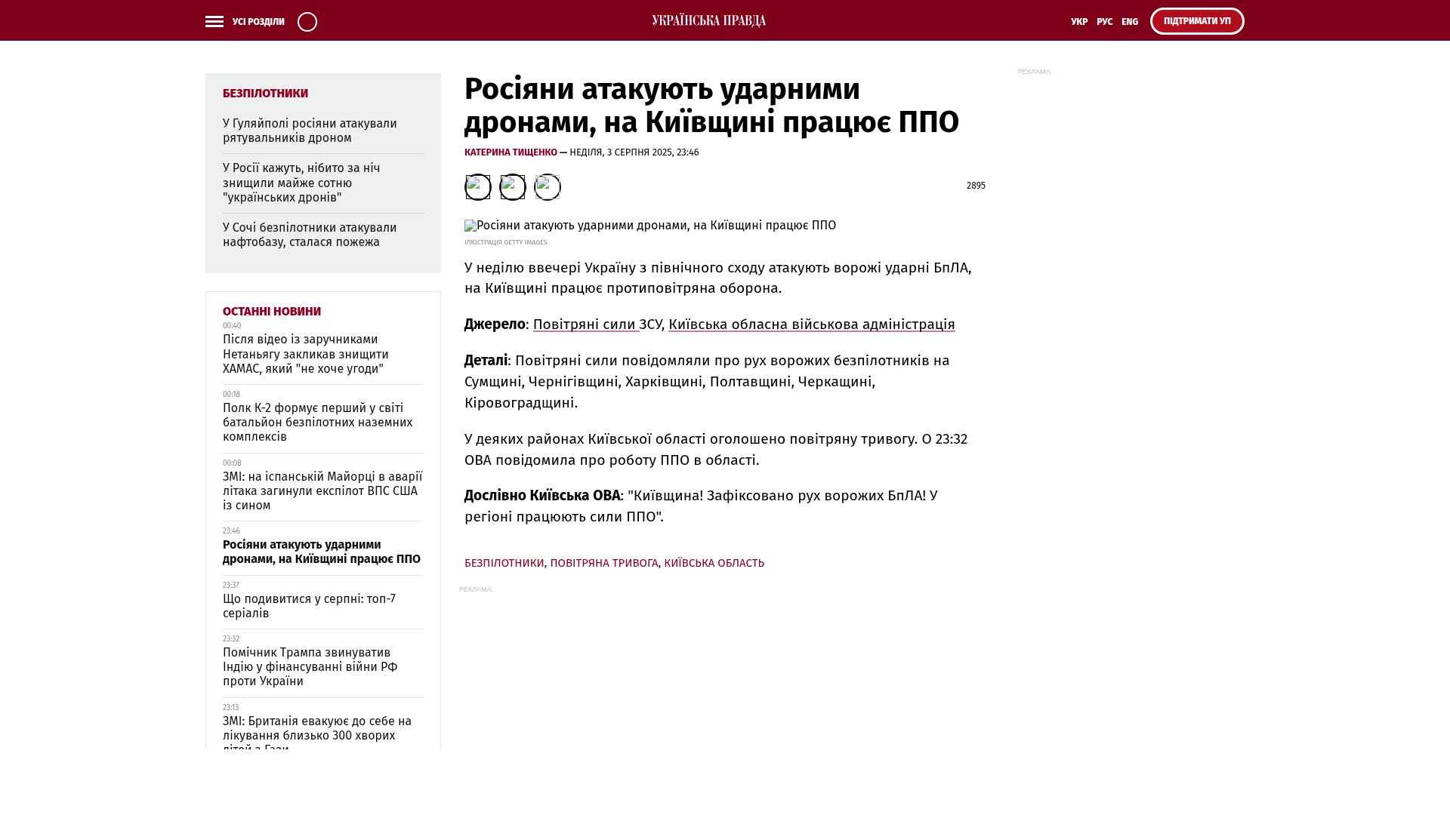This screenshot has height=815, width=1450.
Task: Switch language to РУС
Action: point(1104,22)
